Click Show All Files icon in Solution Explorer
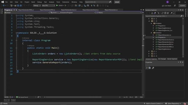Image resolution: width=188 pixels, height=105 pixels. click(168, 13)
